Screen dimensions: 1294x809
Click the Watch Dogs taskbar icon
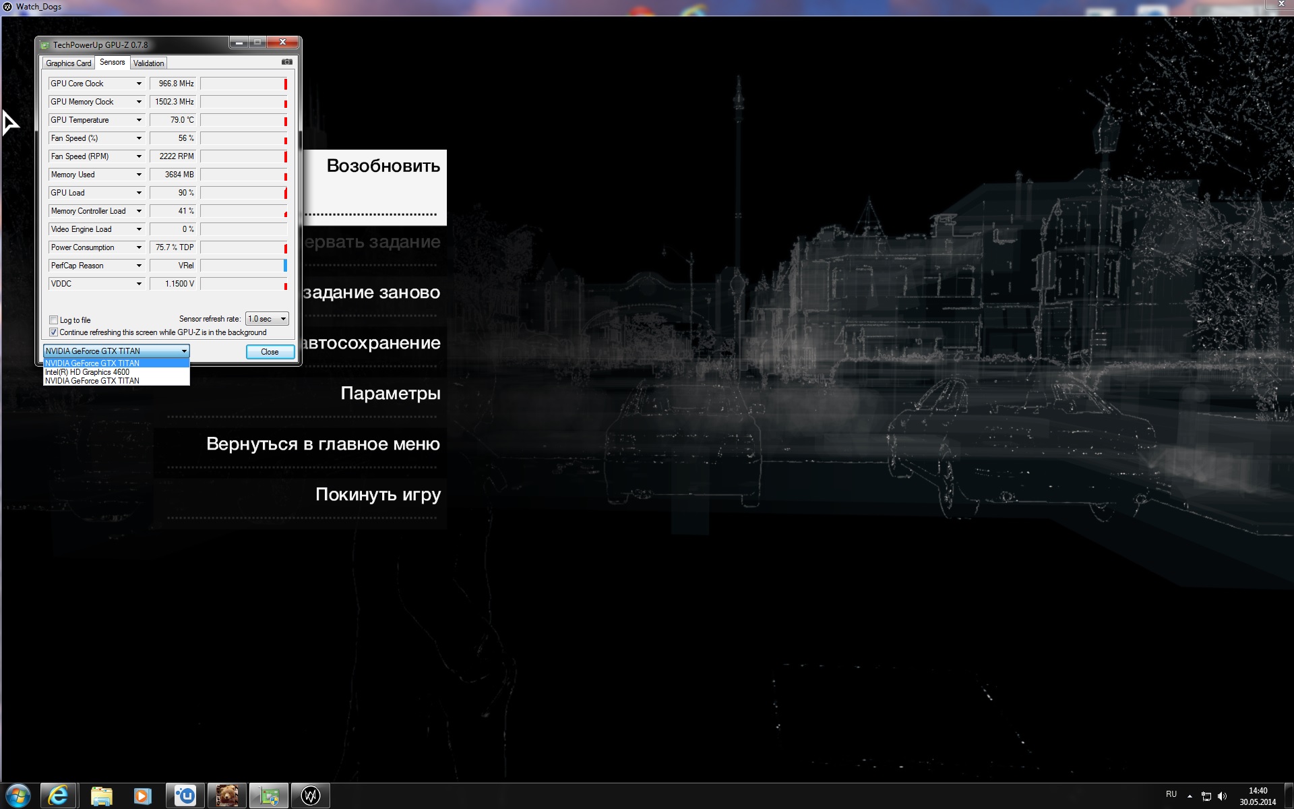310,796
